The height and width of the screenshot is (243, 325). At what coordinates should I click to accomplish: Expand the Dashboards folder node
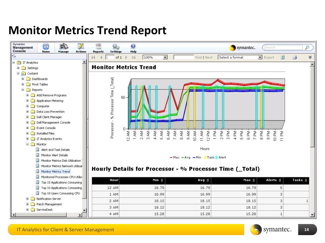23,79
